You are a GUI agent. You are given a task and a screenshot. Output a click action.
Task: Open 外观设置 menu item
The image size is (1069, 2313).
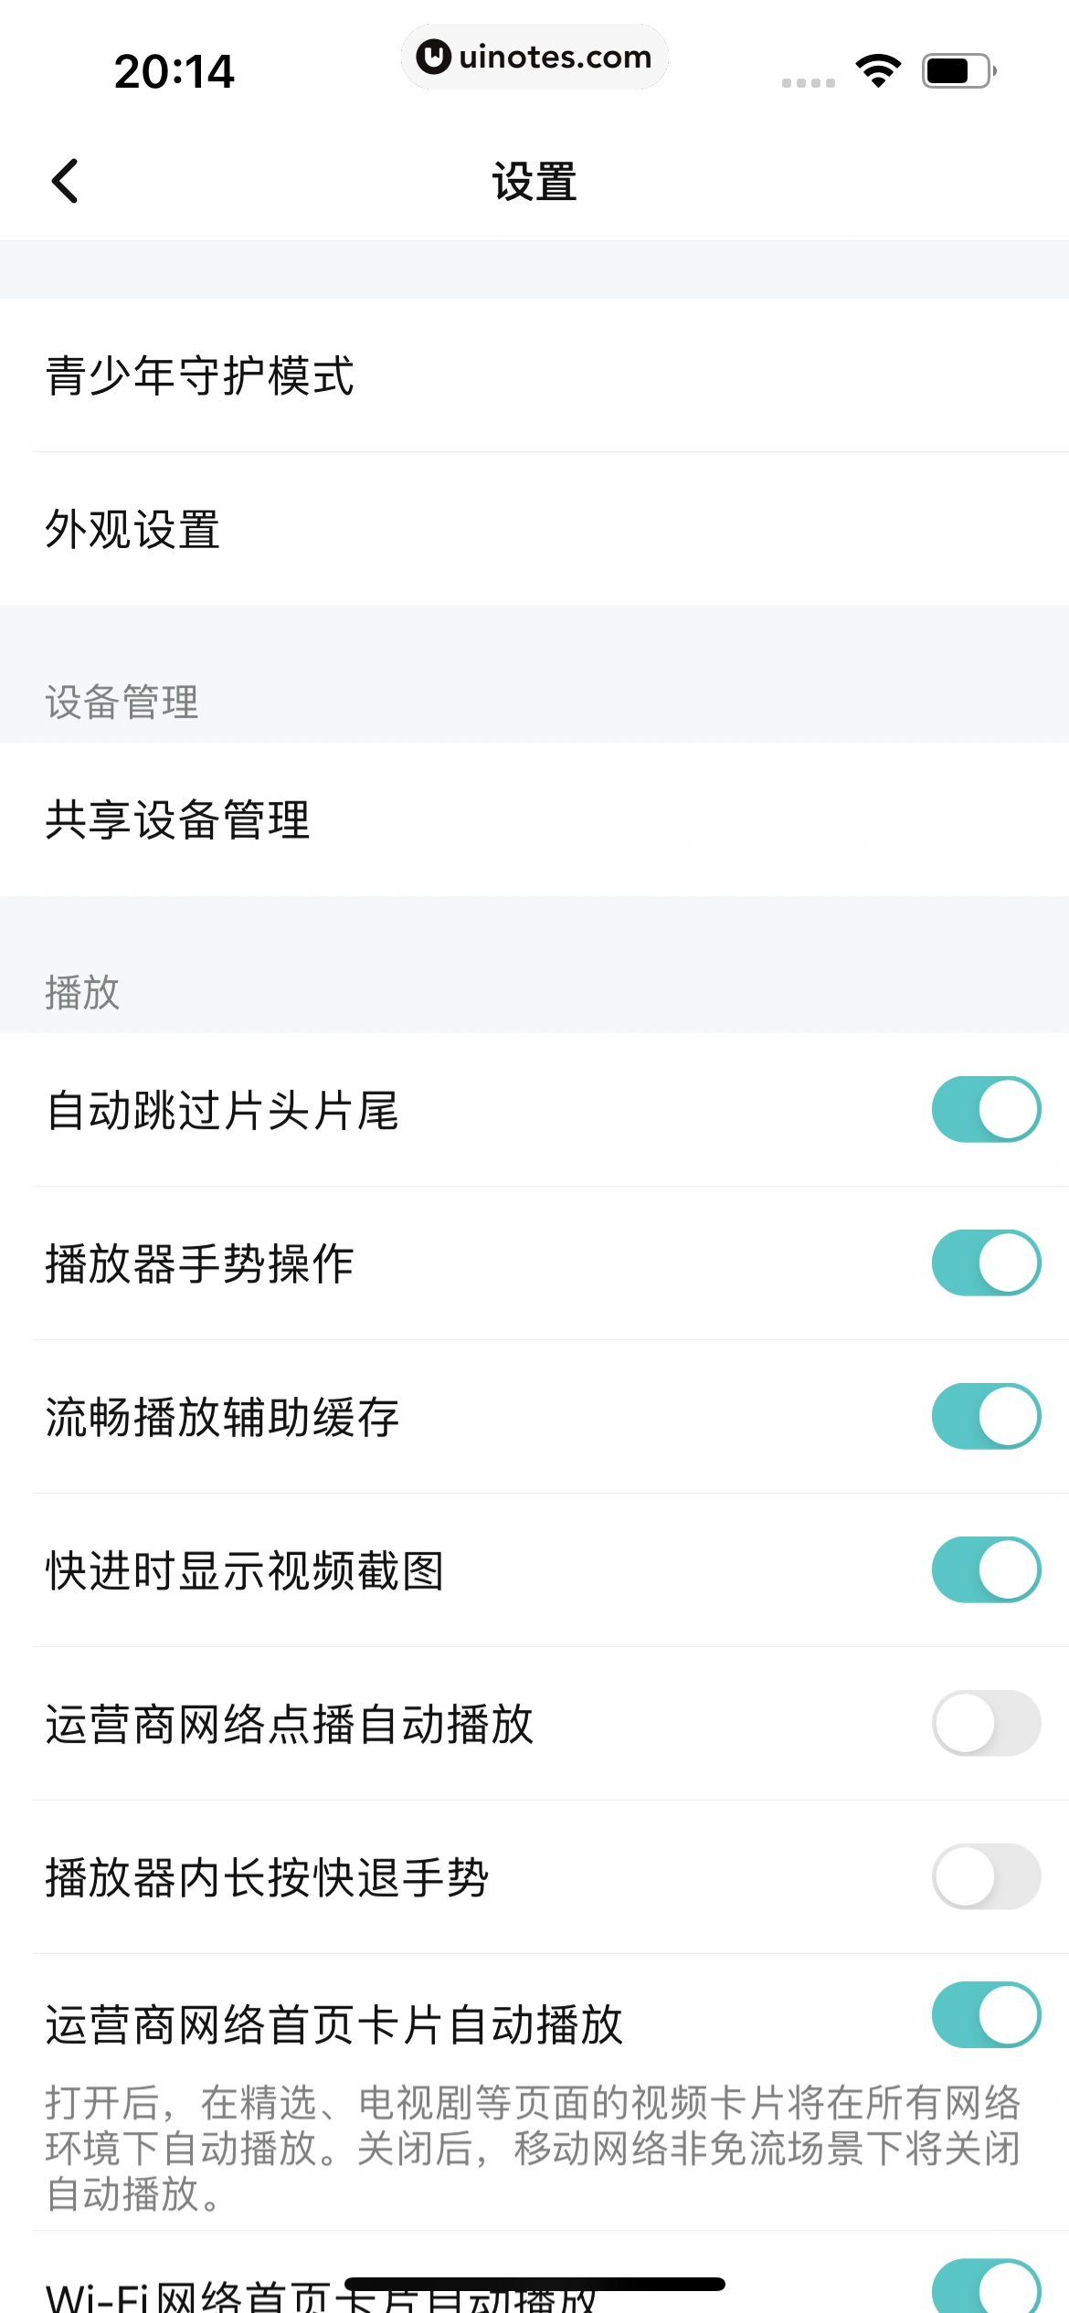click(x=534, y=529)
